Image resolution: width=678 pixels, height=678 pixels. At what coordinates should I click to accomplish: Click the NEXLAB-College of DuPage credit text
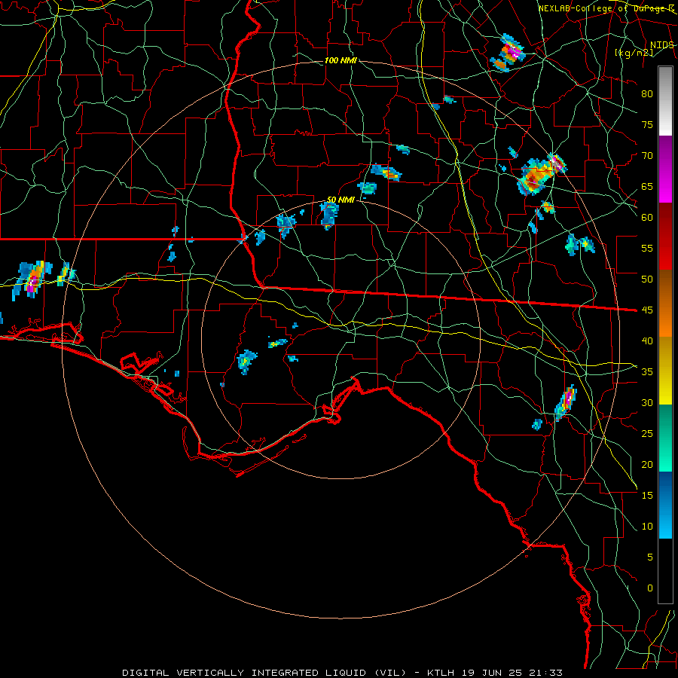click(606, 8)
